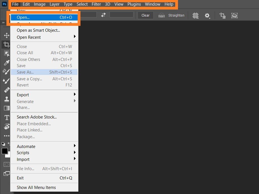Select the Eyedropper tool
Image resolution: width=259 pixels, height=194 pixels.
[7, 63]
